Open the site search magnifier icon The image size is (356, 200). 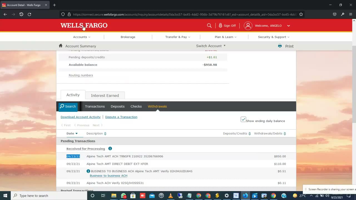[x=209, y=26]
